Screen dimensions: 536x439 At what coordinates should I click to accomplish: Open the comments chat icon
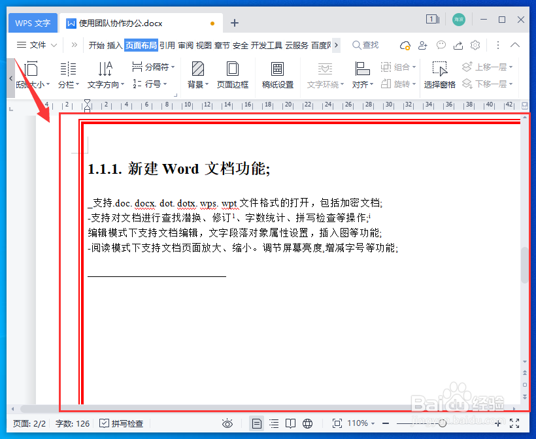[x=441, y=45]
